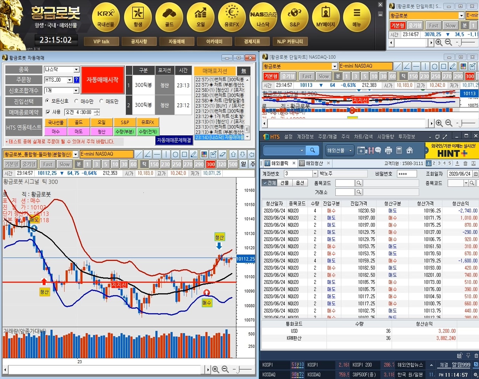Select the 매수만 radio button
Image resolution: width=479 pixels, height=379 pixels.
point(76,101)
